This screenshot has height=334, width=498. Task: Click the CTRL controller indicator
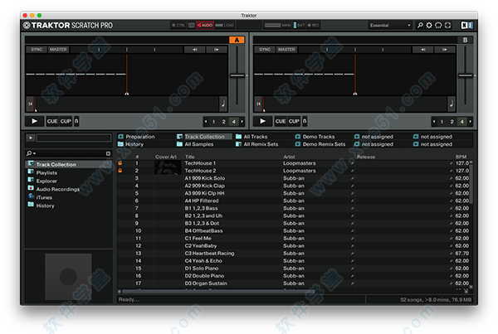(178, 25)
